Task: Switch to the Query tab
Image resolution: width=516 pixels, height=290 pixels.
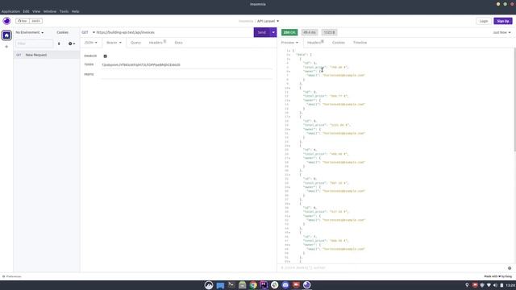Action: pos(135,43)
